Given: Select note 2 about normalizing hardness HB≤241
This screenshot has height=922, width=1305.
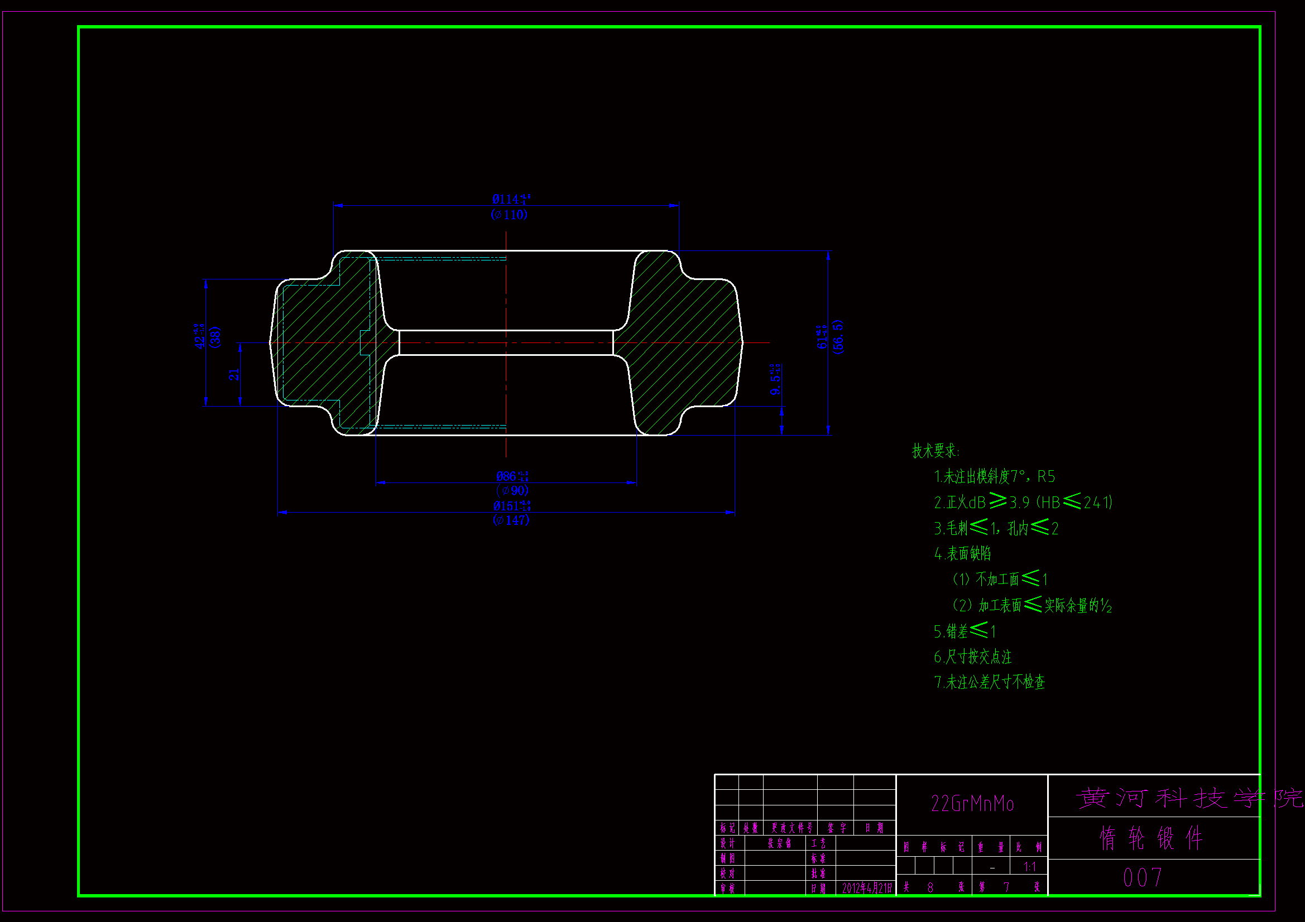Looking at the screenshot, I should [x=1023, y=502].
